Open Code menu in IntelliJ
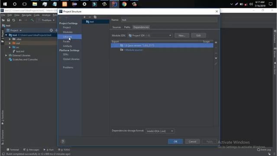Viewport: 277px width, 156px height. point(36,15)
